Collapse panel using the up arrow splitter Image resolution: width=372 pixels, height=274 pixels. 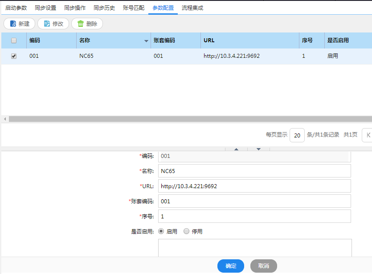[236, 149]
